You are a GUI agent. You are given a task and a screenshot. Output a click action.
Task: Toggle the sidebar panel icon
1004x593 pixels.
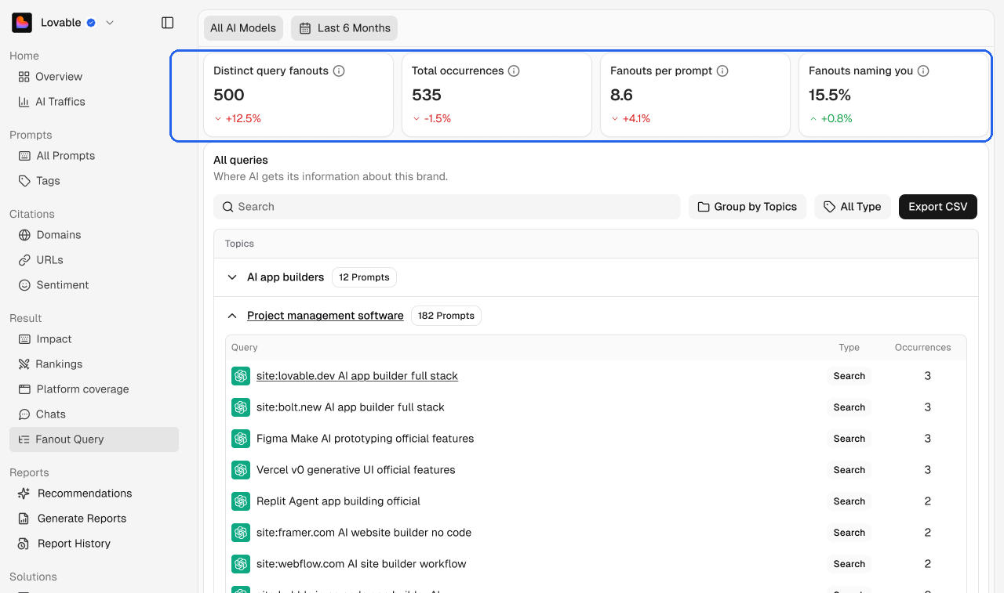(167, 23)
